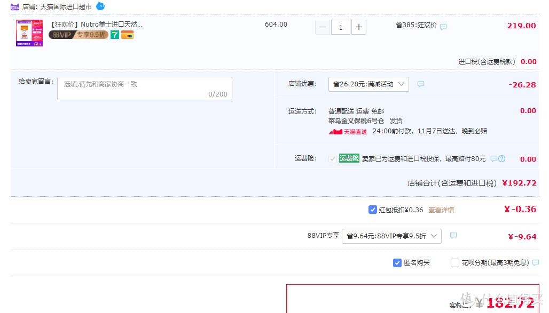Click the orange credit card icon
This screenshot has height=313, width=549.
(127, 35)
